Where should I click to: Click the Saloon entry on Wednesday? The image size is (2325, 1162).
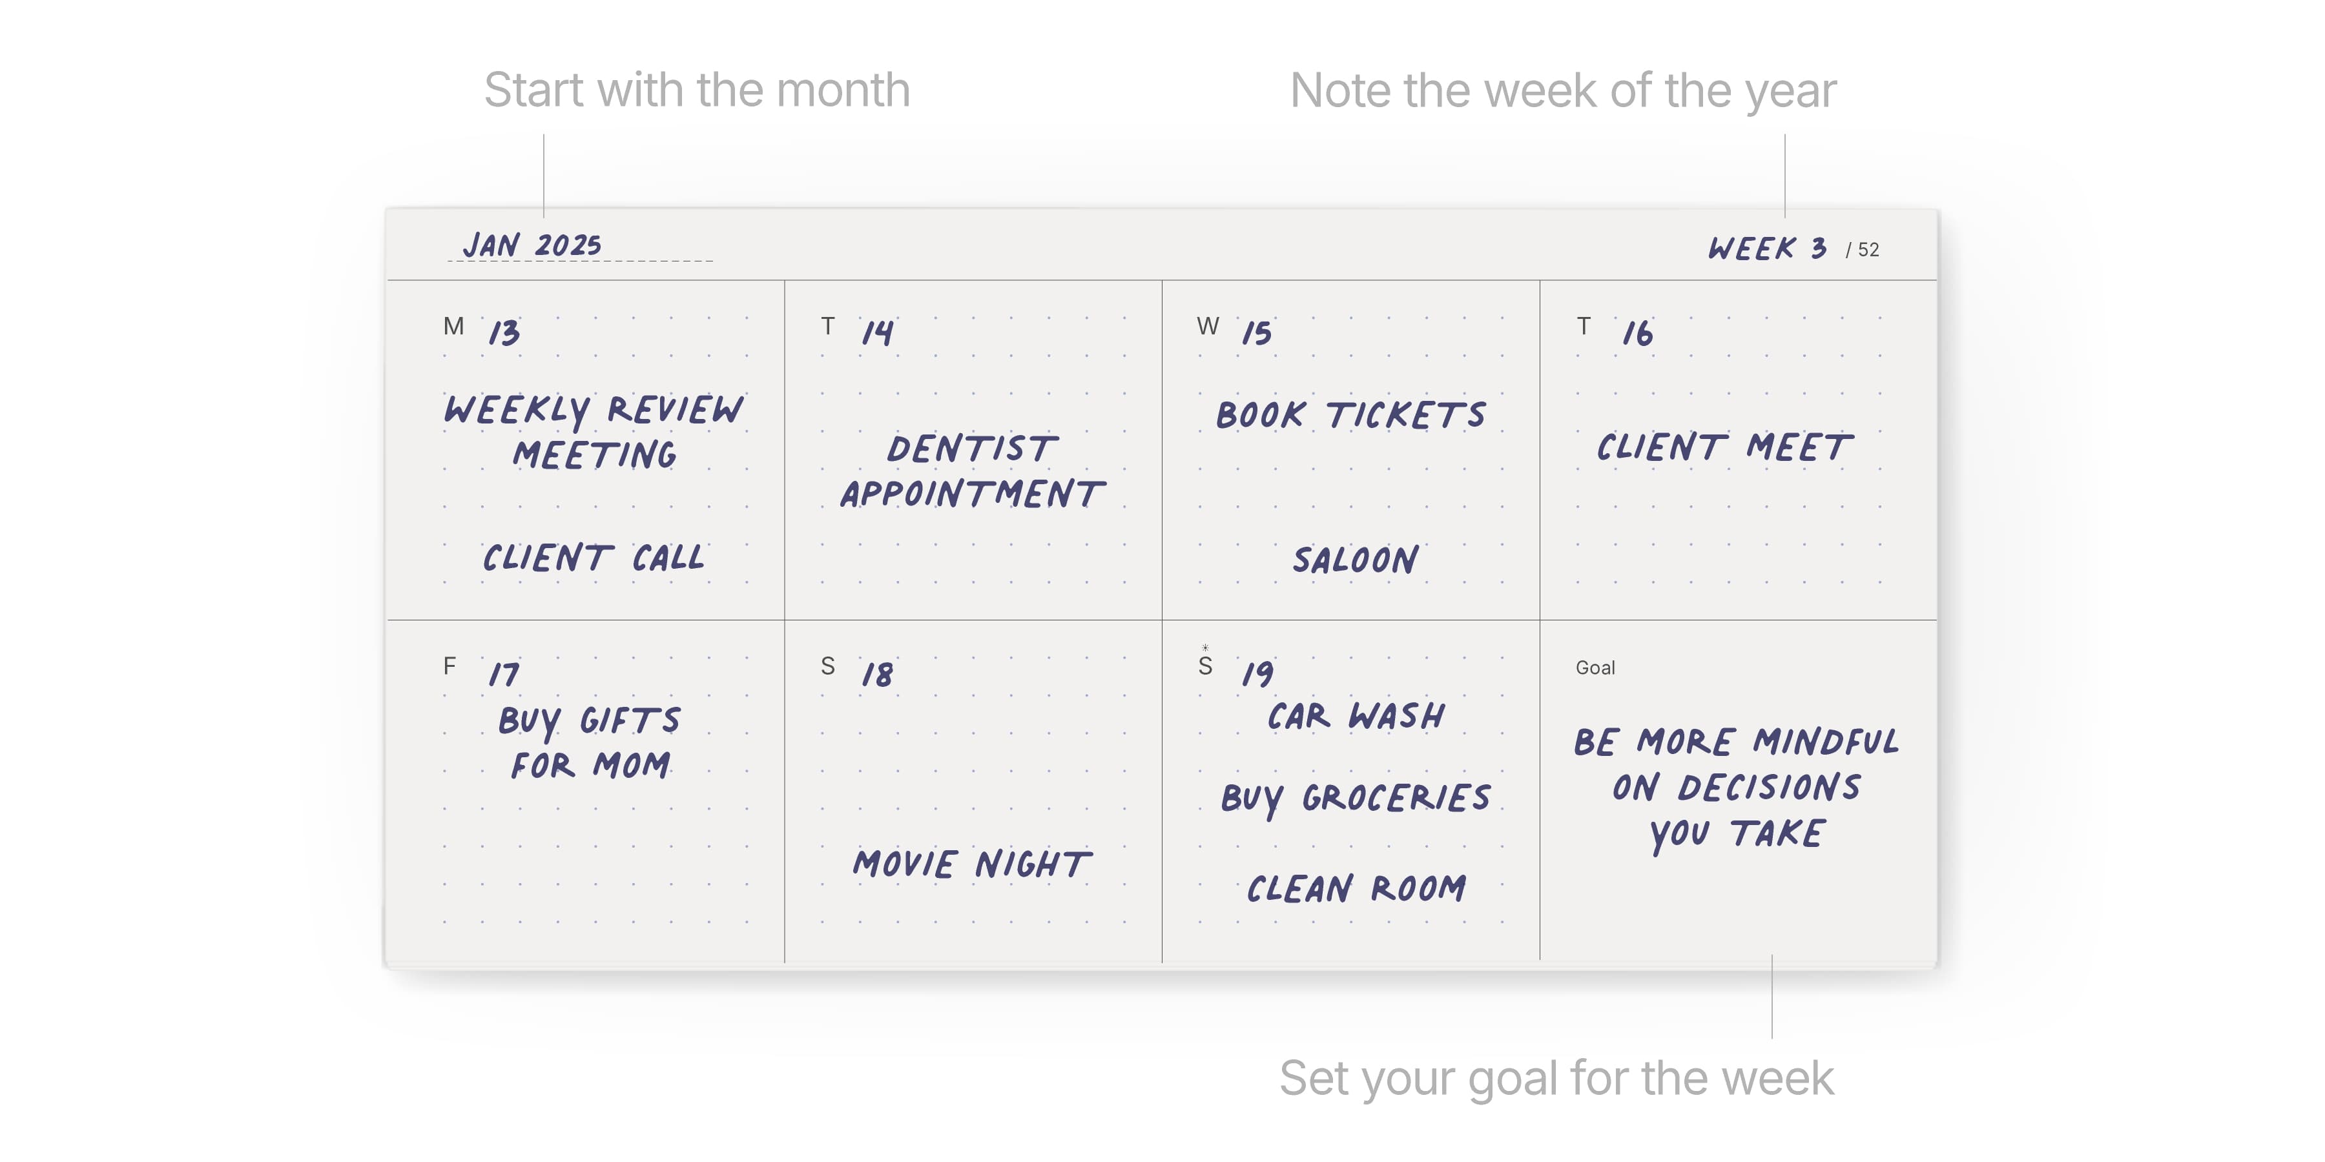coord(1355,560)
